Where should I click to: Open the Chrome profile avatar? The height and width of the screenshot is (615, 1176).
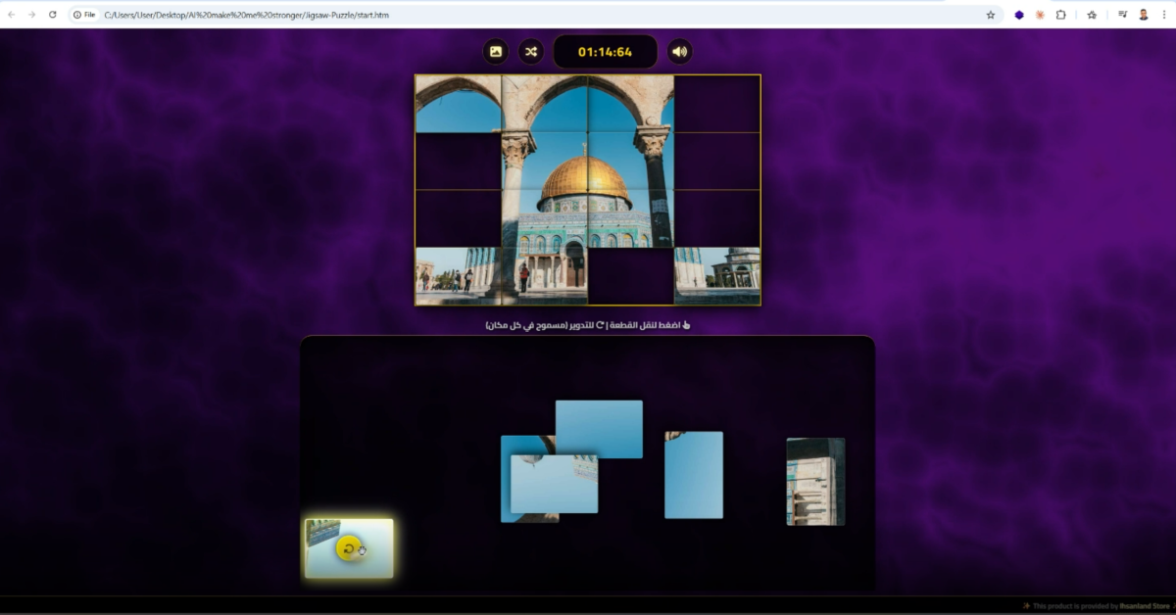click(x=1143, y=15)
